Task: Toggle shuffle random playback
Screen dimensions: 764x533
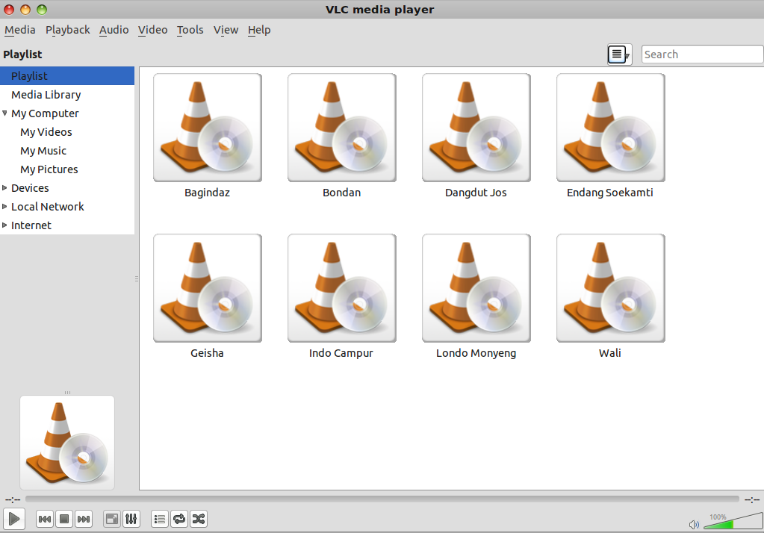Action: pos(199,519)
